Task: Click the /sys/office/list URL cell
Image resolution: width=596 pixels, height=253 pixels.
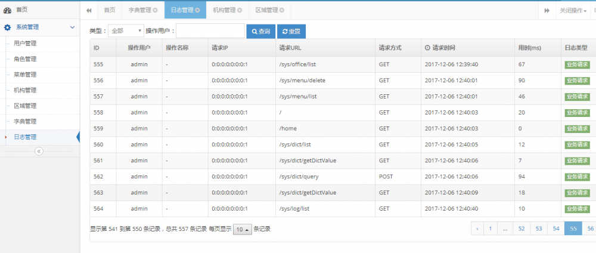Action: 325,64
